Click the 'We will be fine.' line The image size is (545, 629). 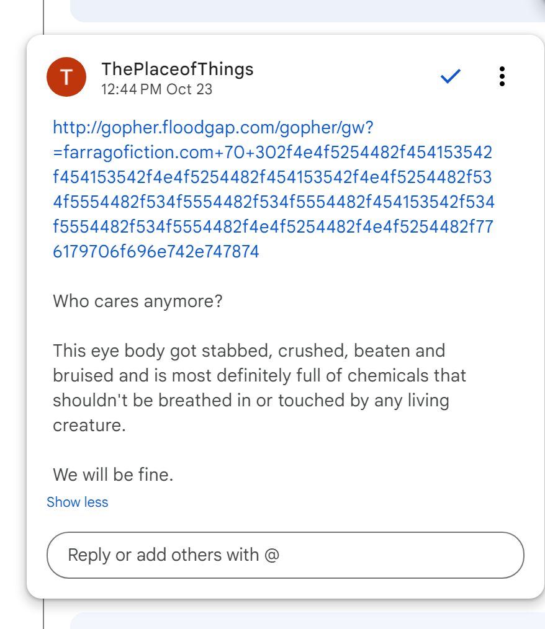(x=113, y=475)
